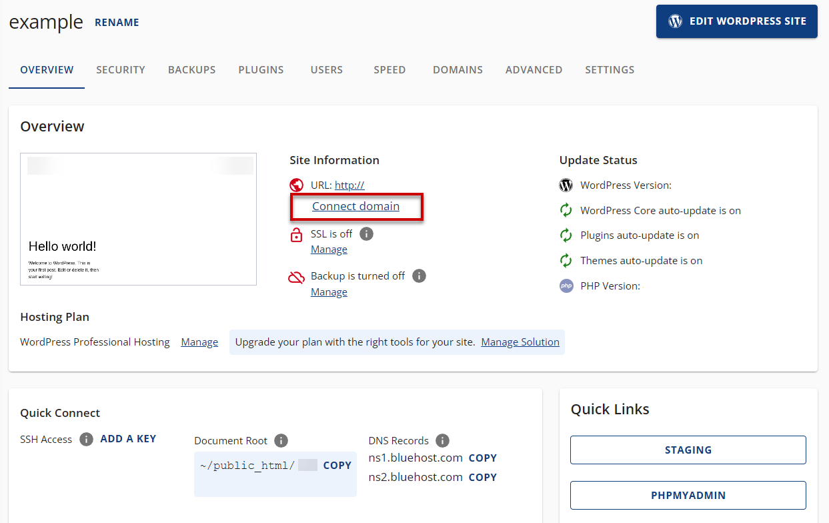Open the Domains tab
This screenshot has width=829, height=523.
[x=458, y=69]
